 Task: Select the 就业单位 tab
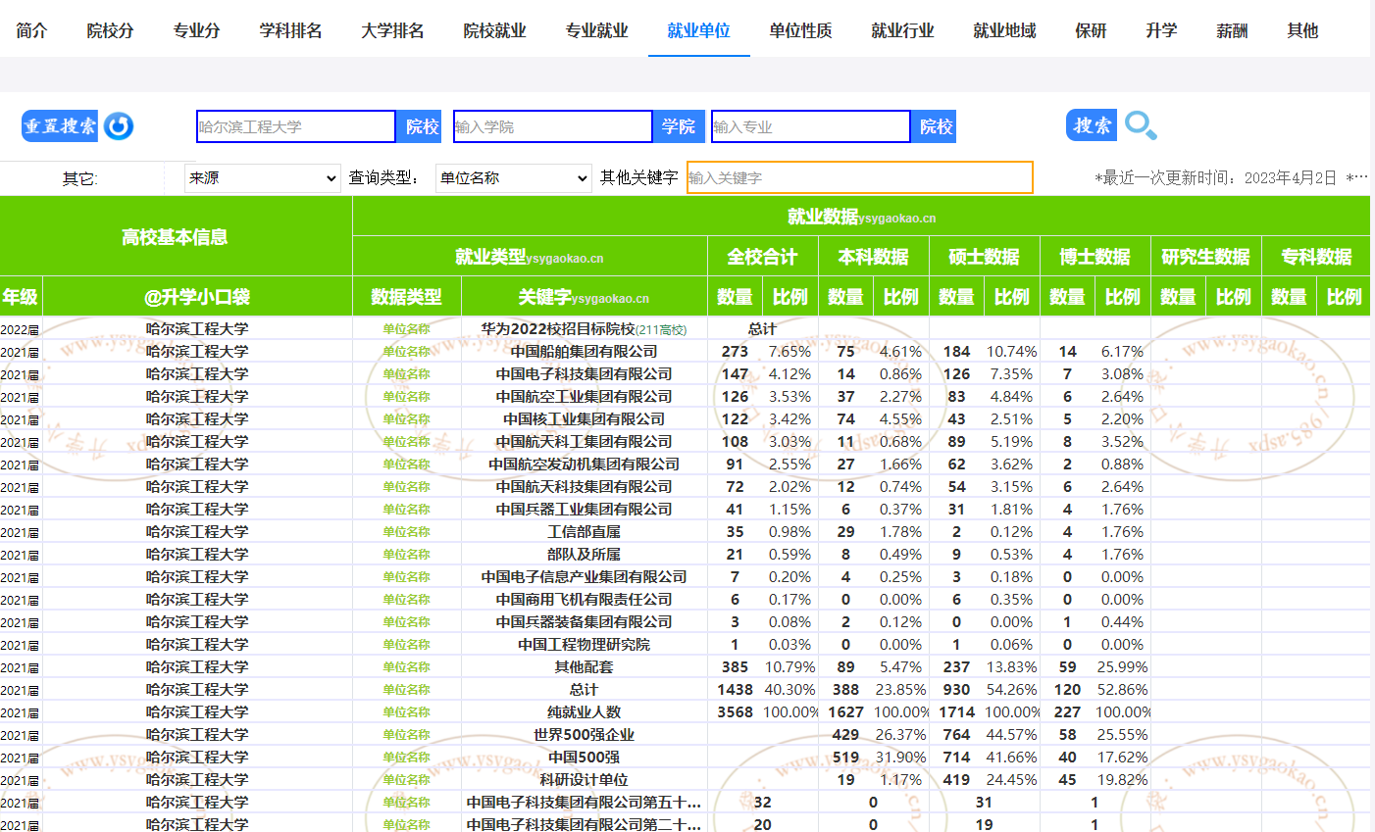[x=698, y=30]
